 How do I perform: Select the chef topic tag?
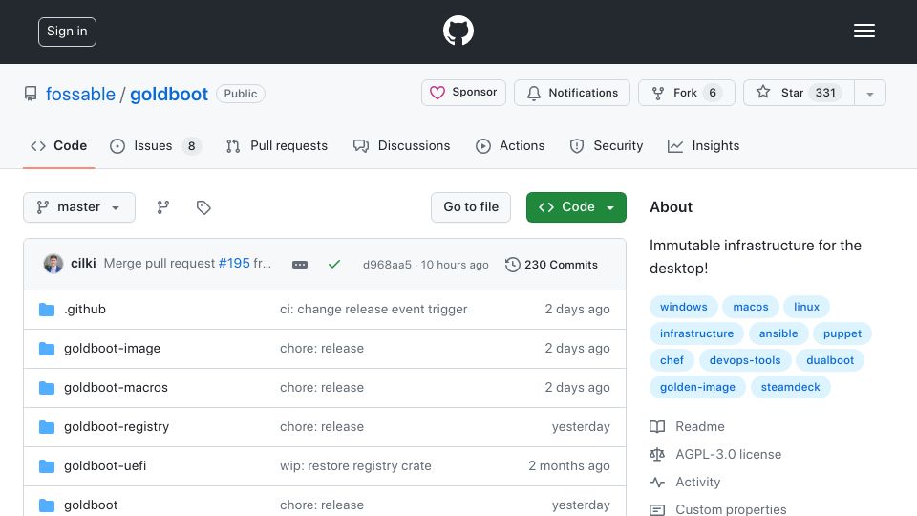click(672, 360)
